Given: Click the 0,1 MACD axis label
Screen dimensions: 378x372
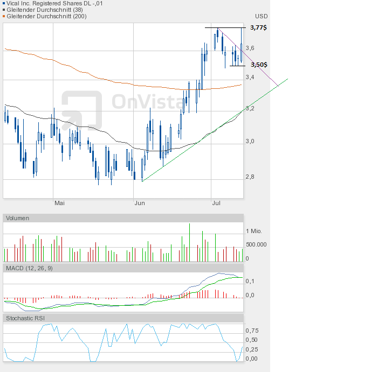Looking at the screenshot, I should (x=250, y=281).
